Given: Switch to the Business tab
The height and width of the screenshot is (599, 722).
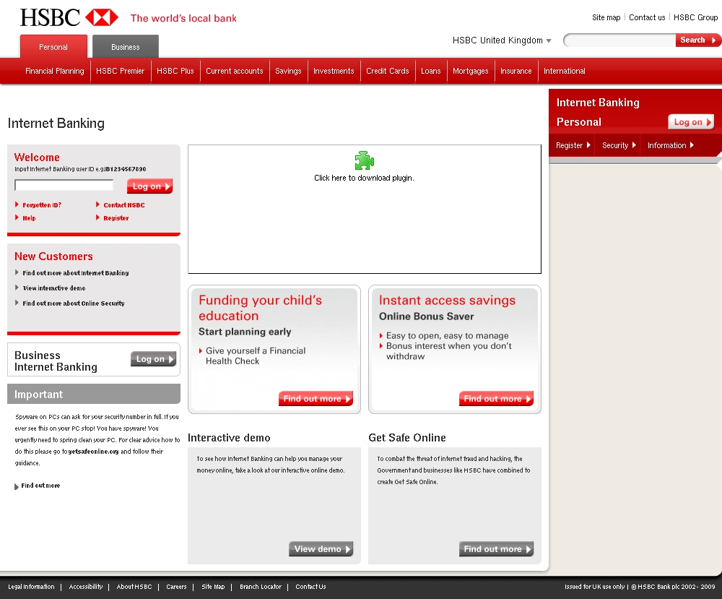Looking at the screenshot, I should point(126,47).
